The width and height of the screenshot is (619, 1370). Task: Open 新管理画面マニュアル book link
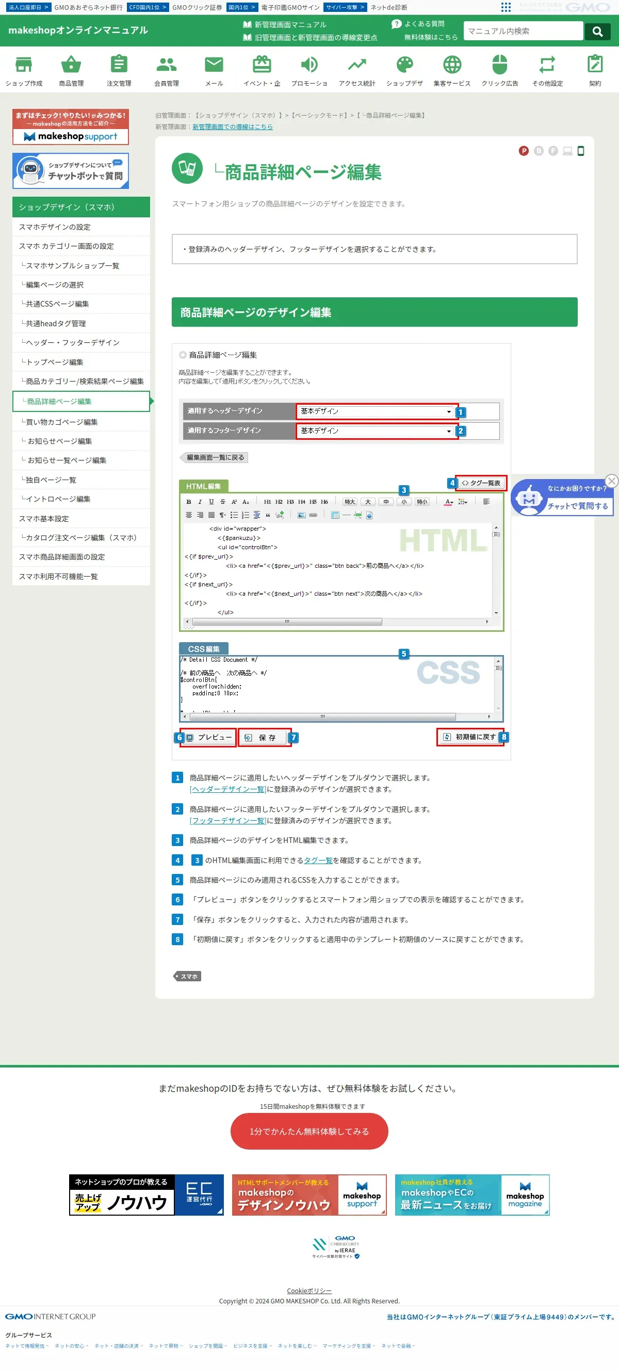285,24
